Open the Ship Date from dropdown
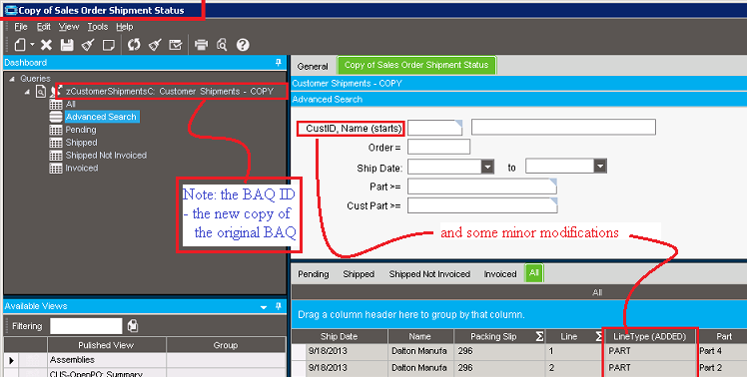 pyautogui.click(x=487, y=167)
